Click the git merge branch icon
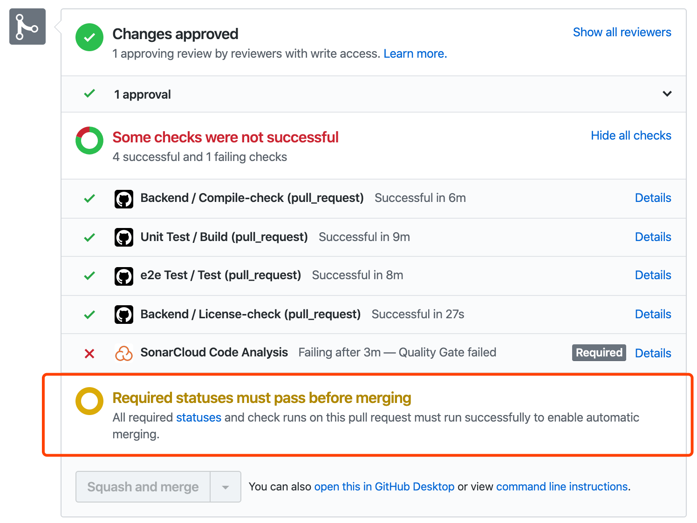 27,27
